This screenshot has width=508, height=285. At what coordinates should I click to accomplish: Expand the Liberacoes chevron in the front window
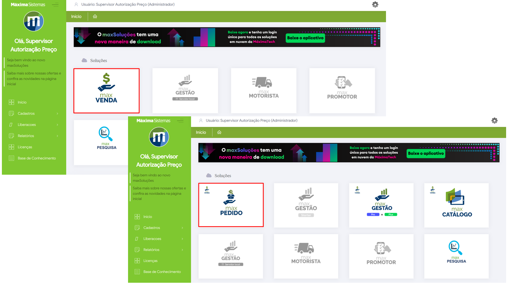coord(183,239)
